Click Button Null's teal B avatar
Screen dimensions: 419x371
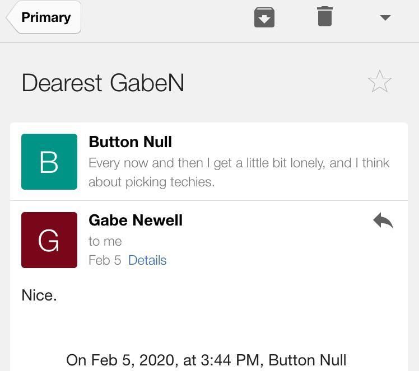49,162
